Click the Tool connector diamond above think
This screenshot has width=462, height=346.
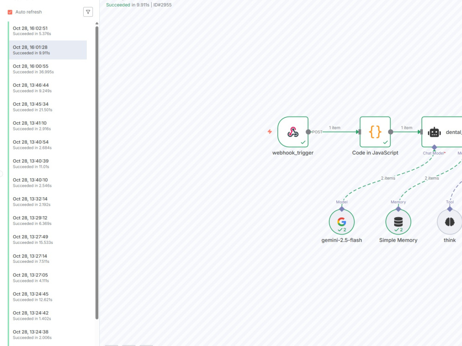tap(450, 209)
